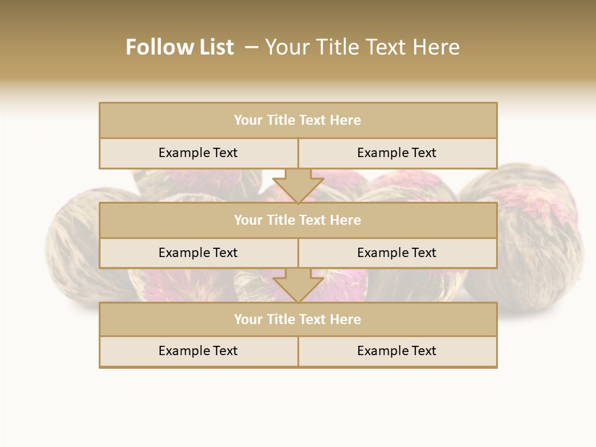Select the first downward arrow shape
The height and width of the screenshot is (447, 596).
(x=298, y=186)
